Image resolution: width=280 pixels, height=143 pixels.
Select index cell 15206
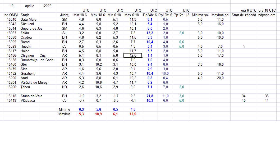click(x=12, y=87)
